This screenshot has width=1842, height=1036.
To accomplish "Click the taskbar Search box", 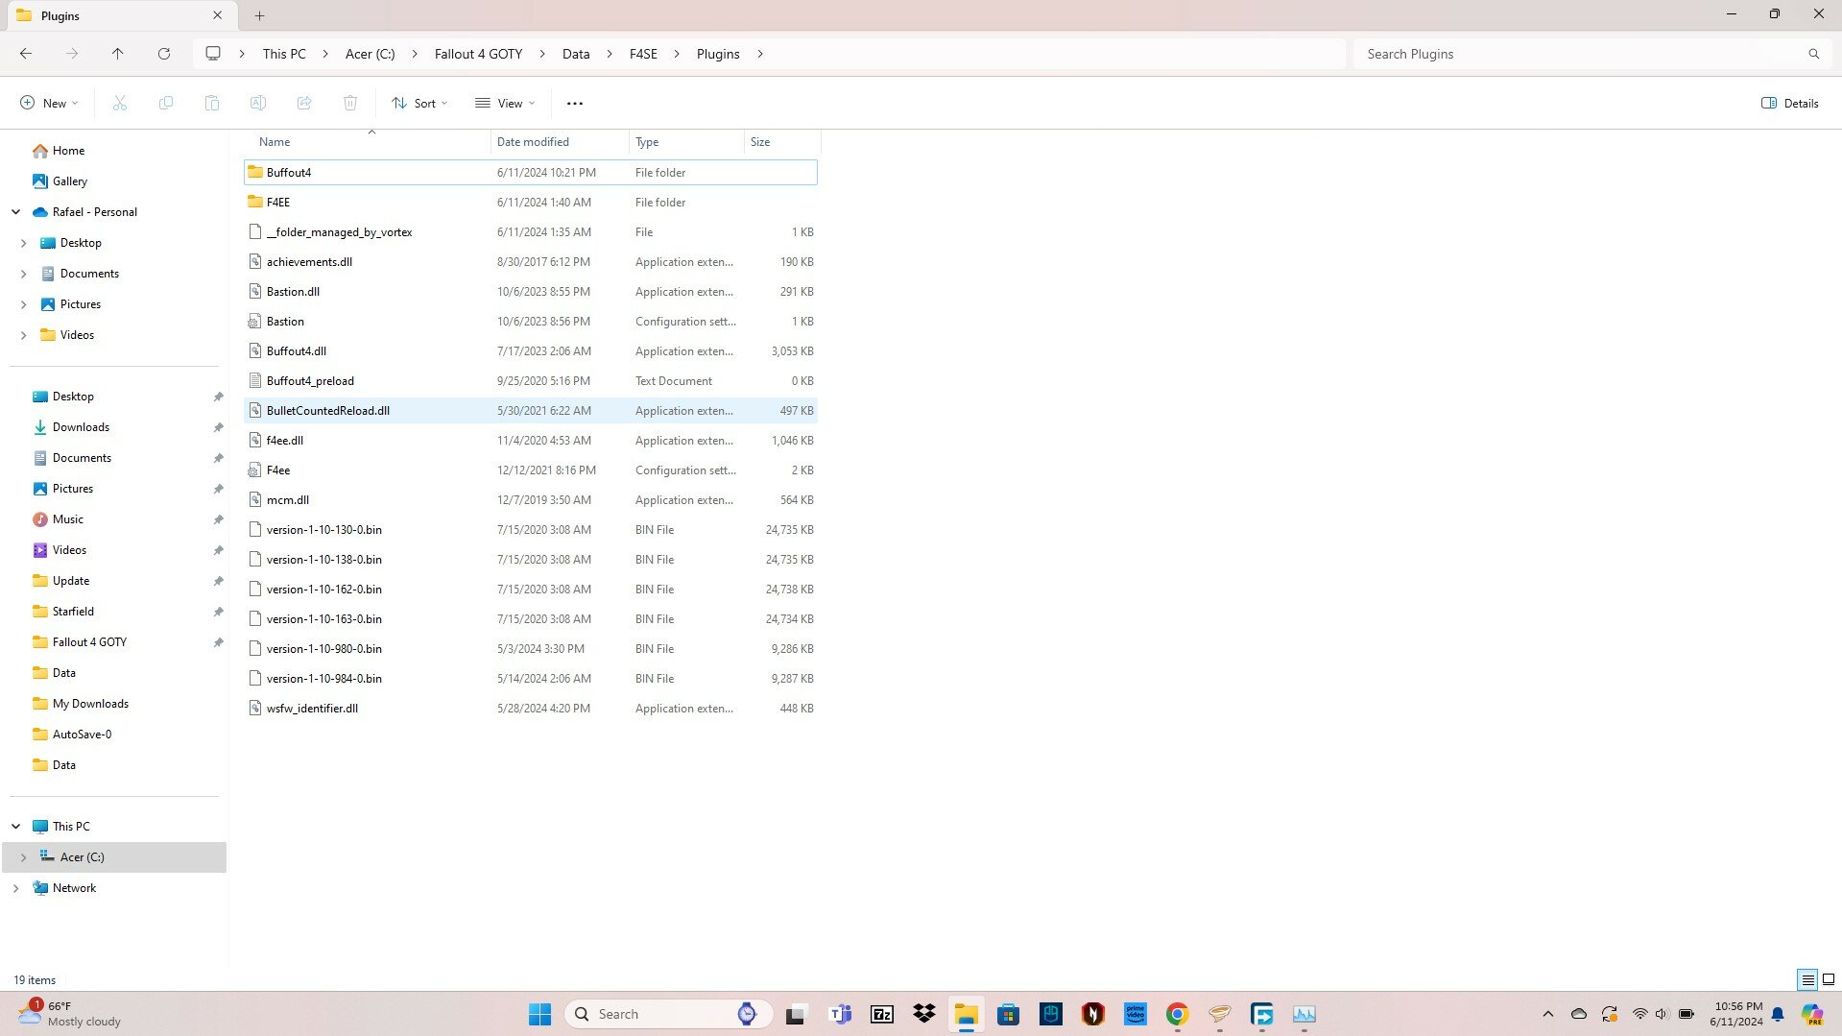I will [x=669, y=1014].
